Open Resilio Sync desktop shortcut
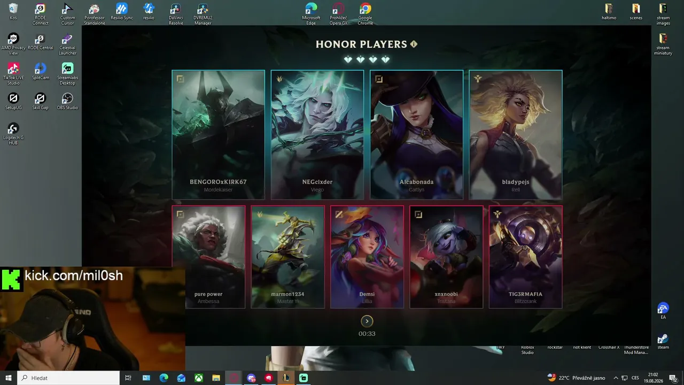 tap(122, 12)
